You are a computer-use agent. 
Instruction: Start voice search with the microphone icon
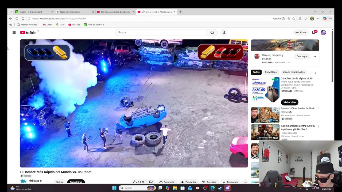pyautogui.click(x=224, y=32)
